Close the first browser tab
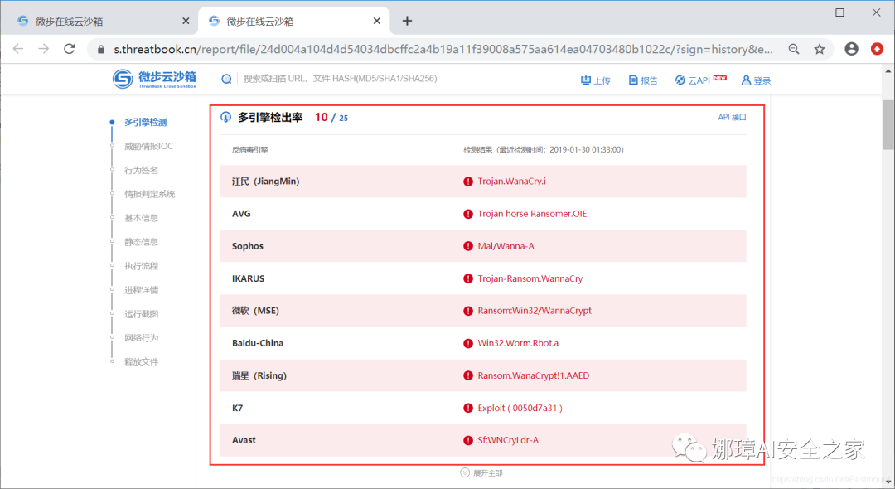This screenshot has width=895, height=489. click(x=186, y=21)
